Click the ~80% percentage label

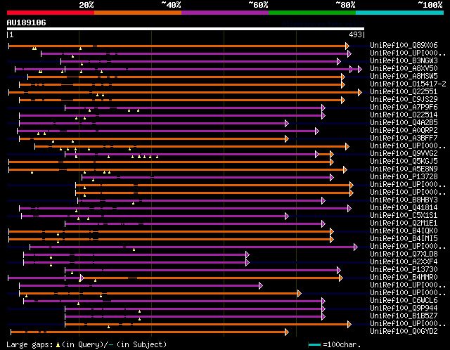345,5
